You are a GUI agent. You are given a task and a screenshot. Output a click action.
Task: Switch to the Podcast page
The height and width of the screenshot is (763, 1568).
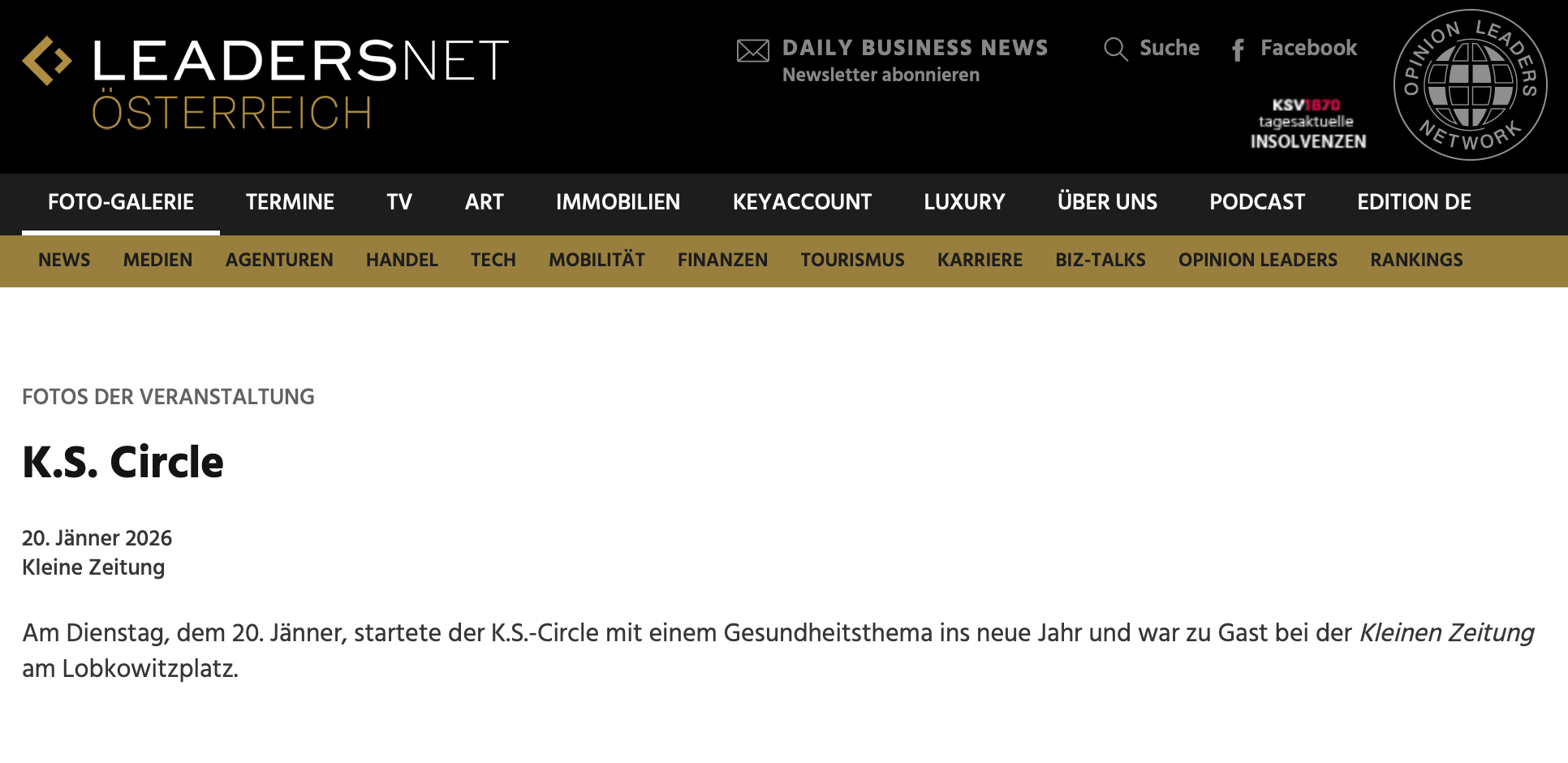pos(1256,202)
